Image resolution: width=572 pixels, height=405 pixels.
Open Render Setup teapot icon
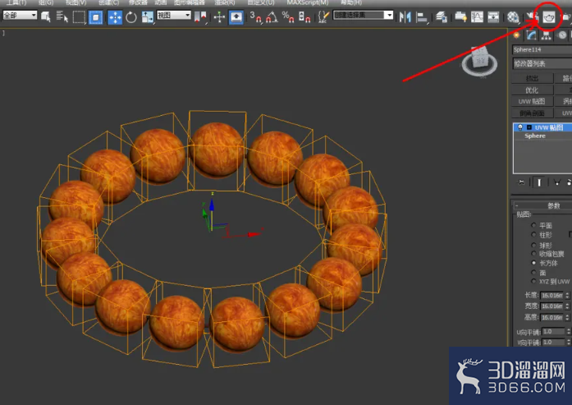click(531, 16)
